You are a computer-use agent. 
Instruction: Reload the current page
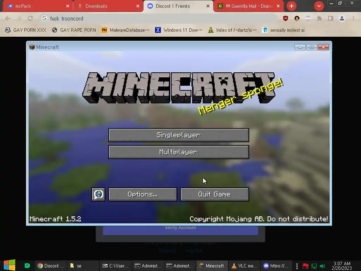pos(30,18)
